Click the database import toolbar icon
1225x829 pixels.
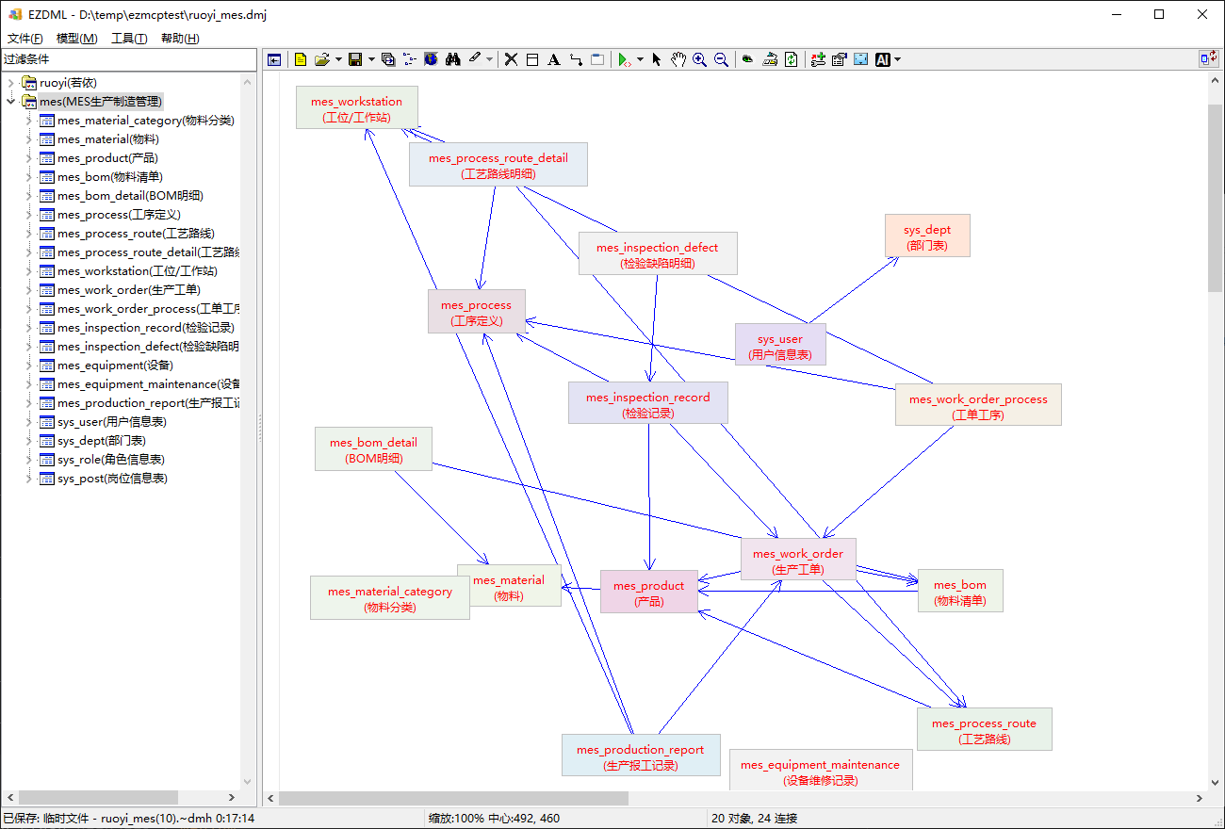click(x=770, y=59)
